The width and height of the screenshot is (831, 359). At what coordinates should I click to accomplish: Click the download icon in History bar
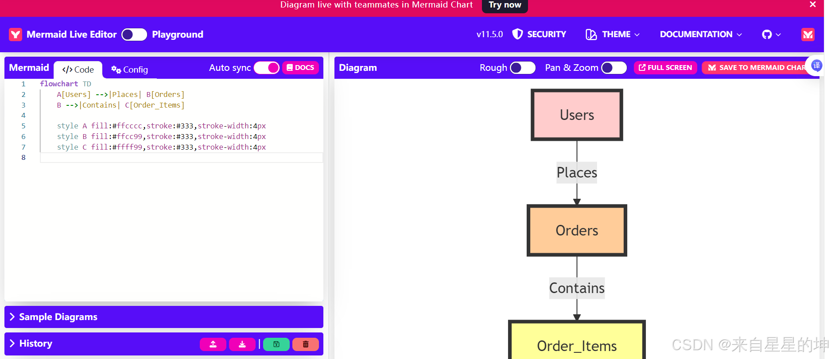click(x=242, y=344)
